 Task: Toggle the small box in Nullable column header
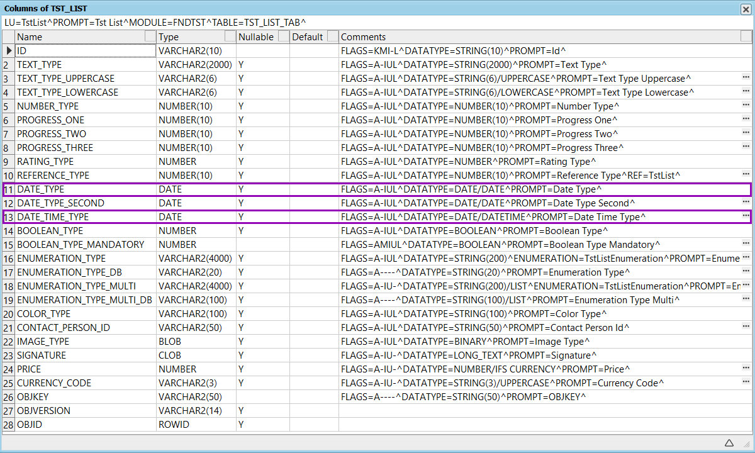coord(284,36)
